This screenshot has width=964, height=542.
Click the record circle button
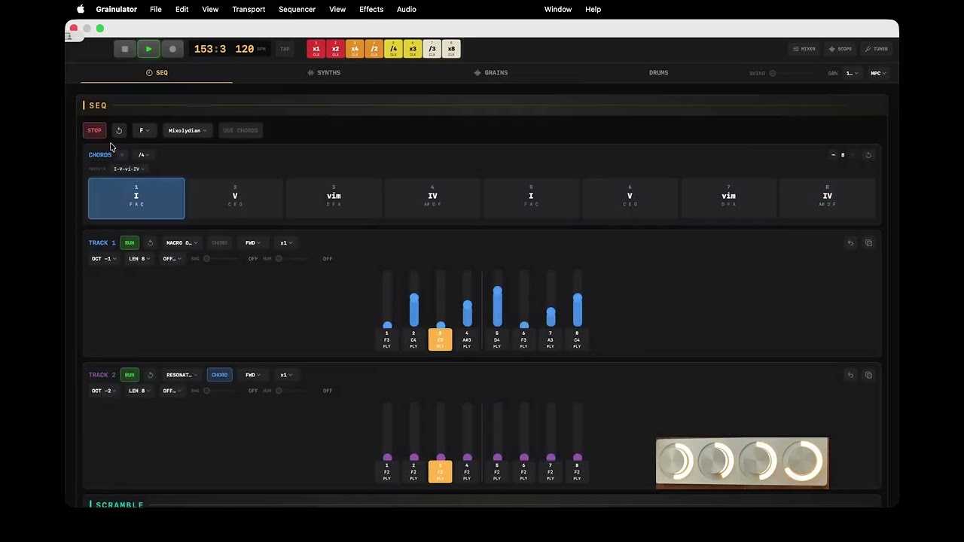172,49
